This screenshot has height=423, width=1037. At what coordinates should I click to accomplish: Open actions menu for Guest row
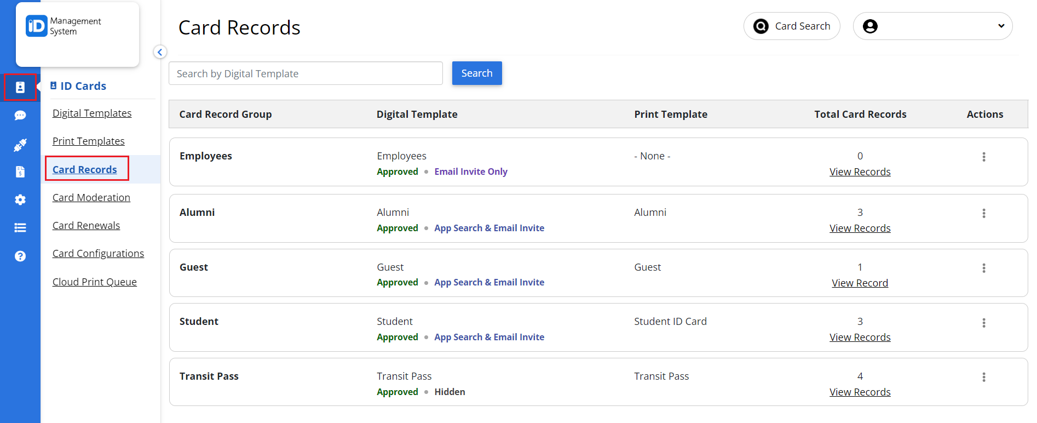coord(984,268)
